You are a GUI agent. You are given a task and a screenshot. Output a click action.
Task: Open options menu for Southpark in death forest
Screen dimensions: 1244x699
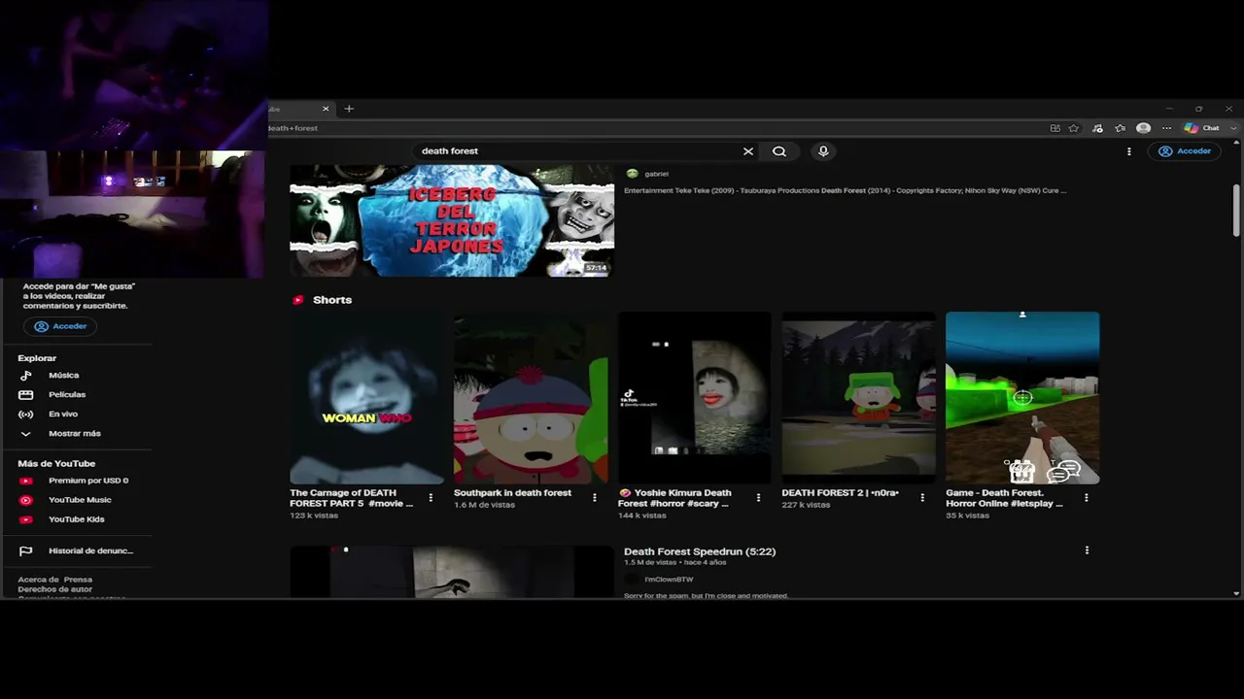pos(595,498)
